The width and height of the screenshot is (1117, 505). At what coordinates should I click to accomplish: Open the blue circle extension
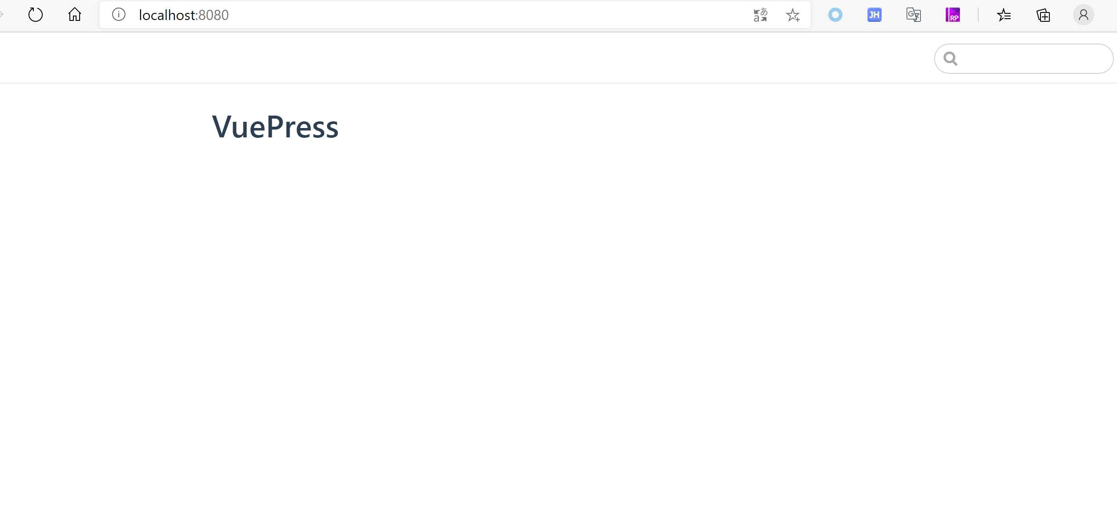point(835,15)
